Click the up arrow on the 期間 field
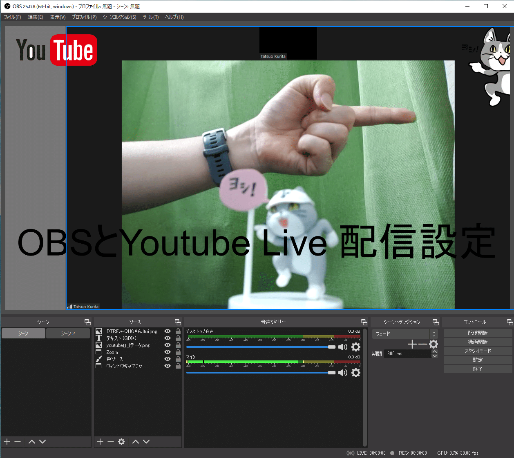The image size is (514, 458). click(x=435, y=351)
